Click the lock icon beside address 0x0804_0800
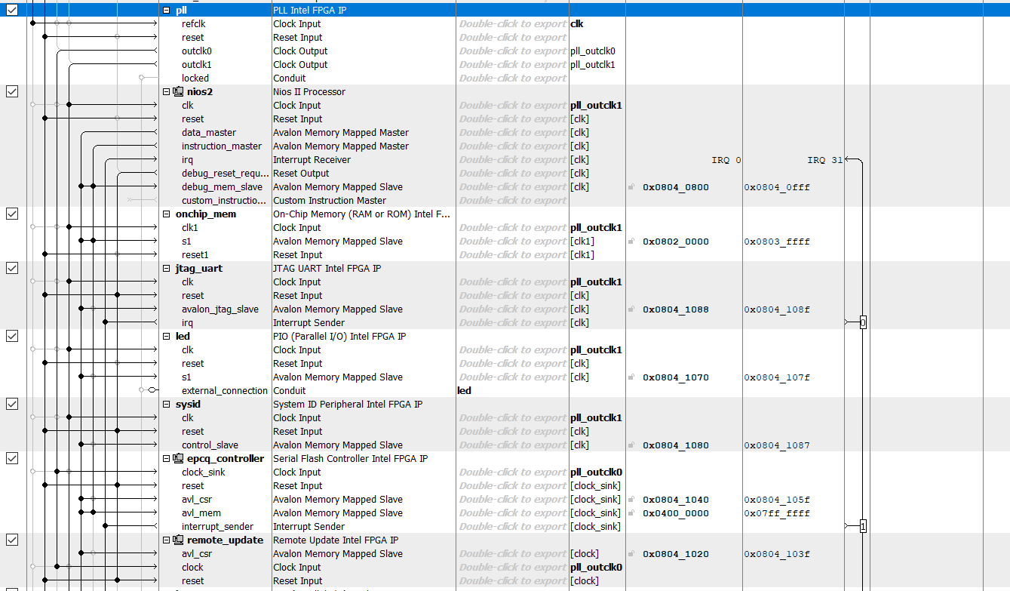Viewport: 1010px width, 591px height. pos(631,186)
